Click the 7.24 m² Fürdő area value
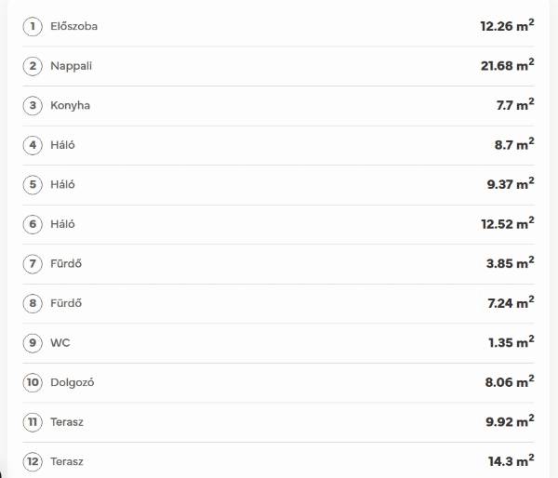 click(510, 303)
